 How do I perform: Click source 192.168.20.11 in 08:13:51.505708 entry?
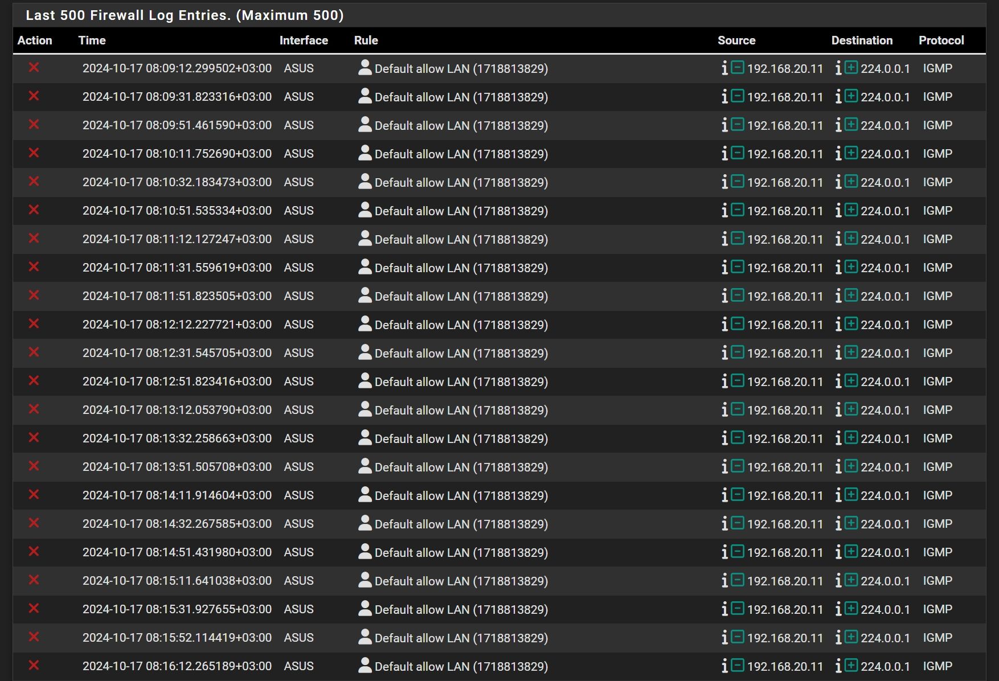point(785,467)
